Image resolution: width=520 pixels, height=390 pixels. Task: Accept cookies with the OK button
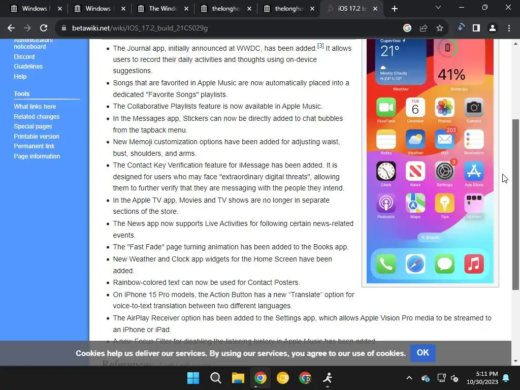(x=422, y=353)
